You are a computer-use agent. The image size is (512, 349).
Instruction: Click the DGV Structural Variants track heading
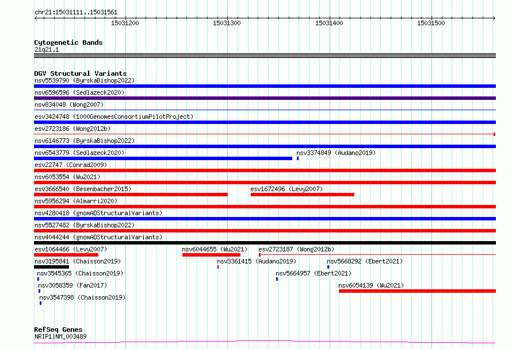click(x=81, y=73)
